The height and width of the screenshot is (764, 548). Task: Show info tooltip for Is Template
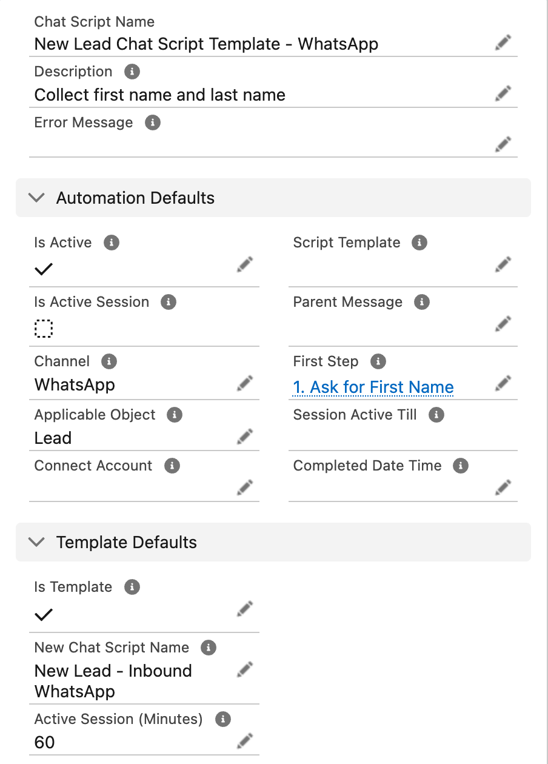point(132,587)
